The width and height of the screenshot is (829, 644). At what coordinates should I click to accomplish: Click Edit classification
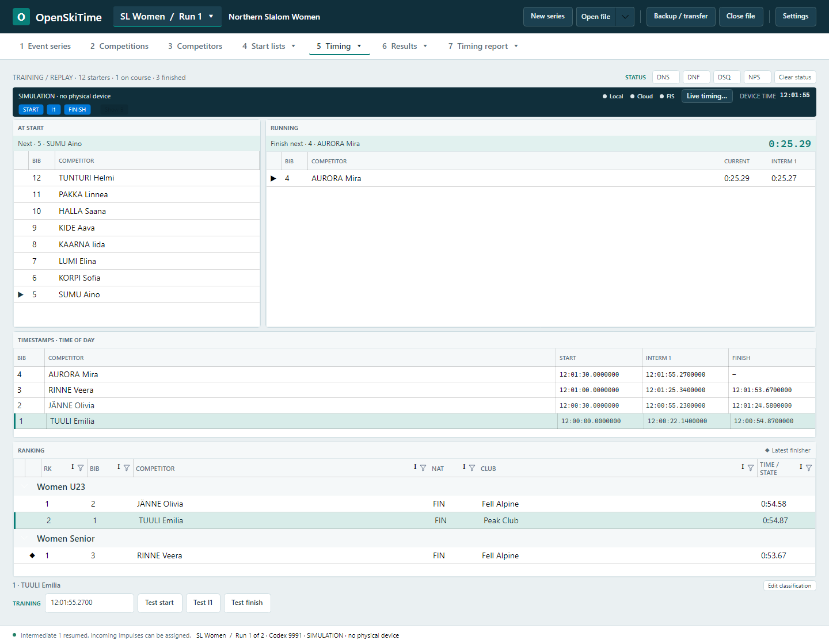(789, 585)
